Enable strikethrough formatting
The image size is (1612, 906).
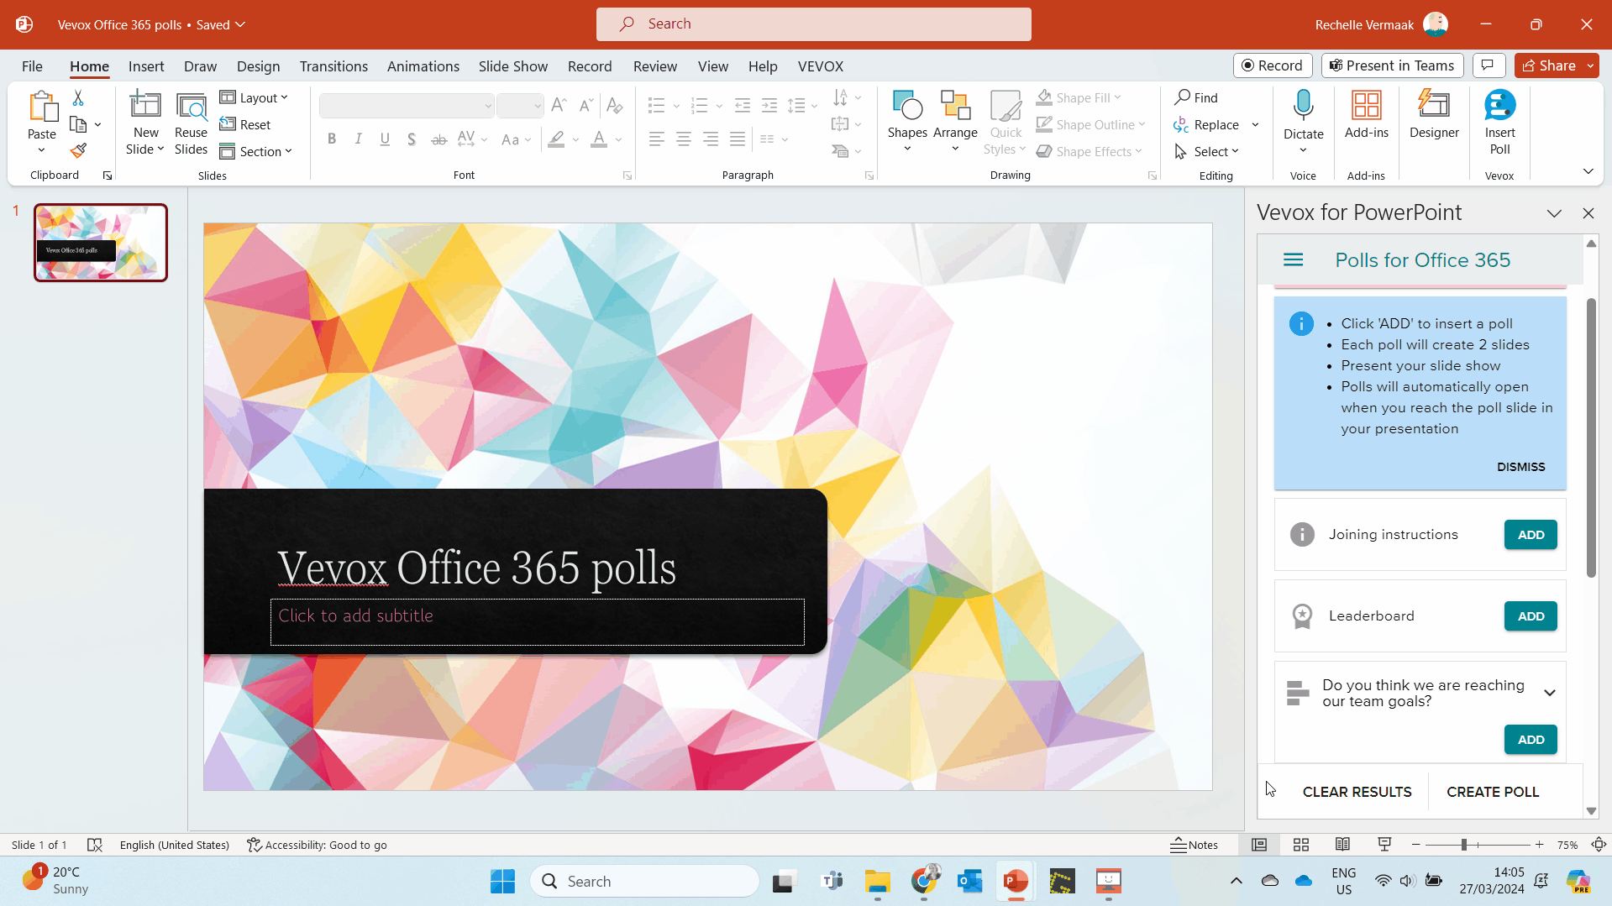[x=438, y=139]
